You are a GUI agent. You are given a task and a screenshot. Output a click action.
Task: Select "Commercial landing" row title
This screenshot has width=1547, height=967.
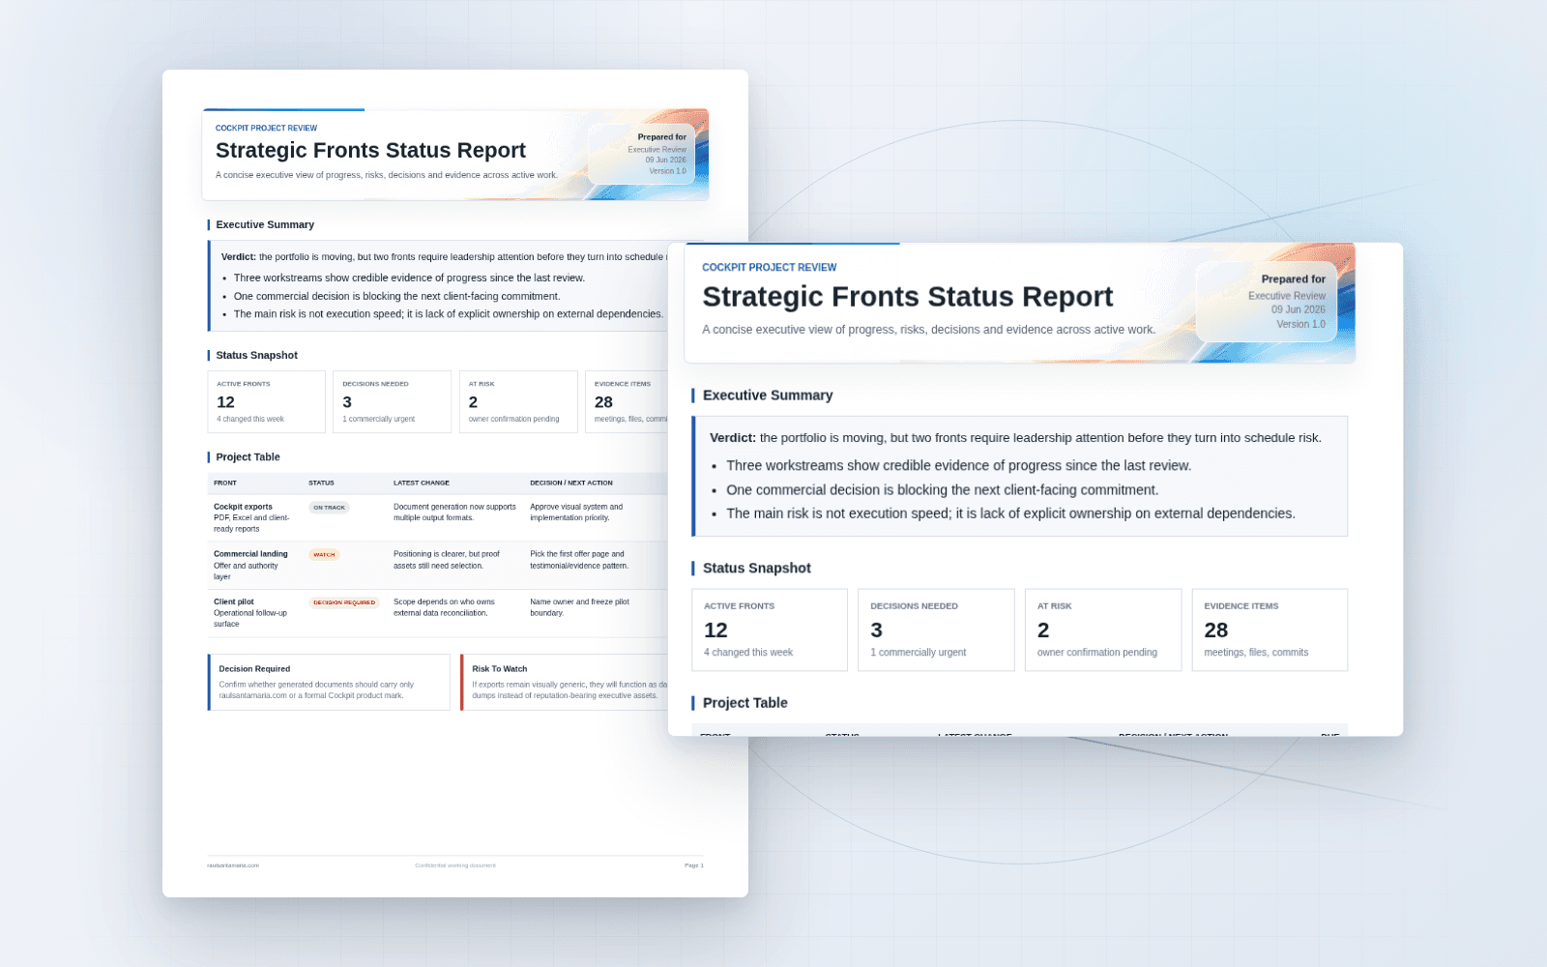(250, 554)
